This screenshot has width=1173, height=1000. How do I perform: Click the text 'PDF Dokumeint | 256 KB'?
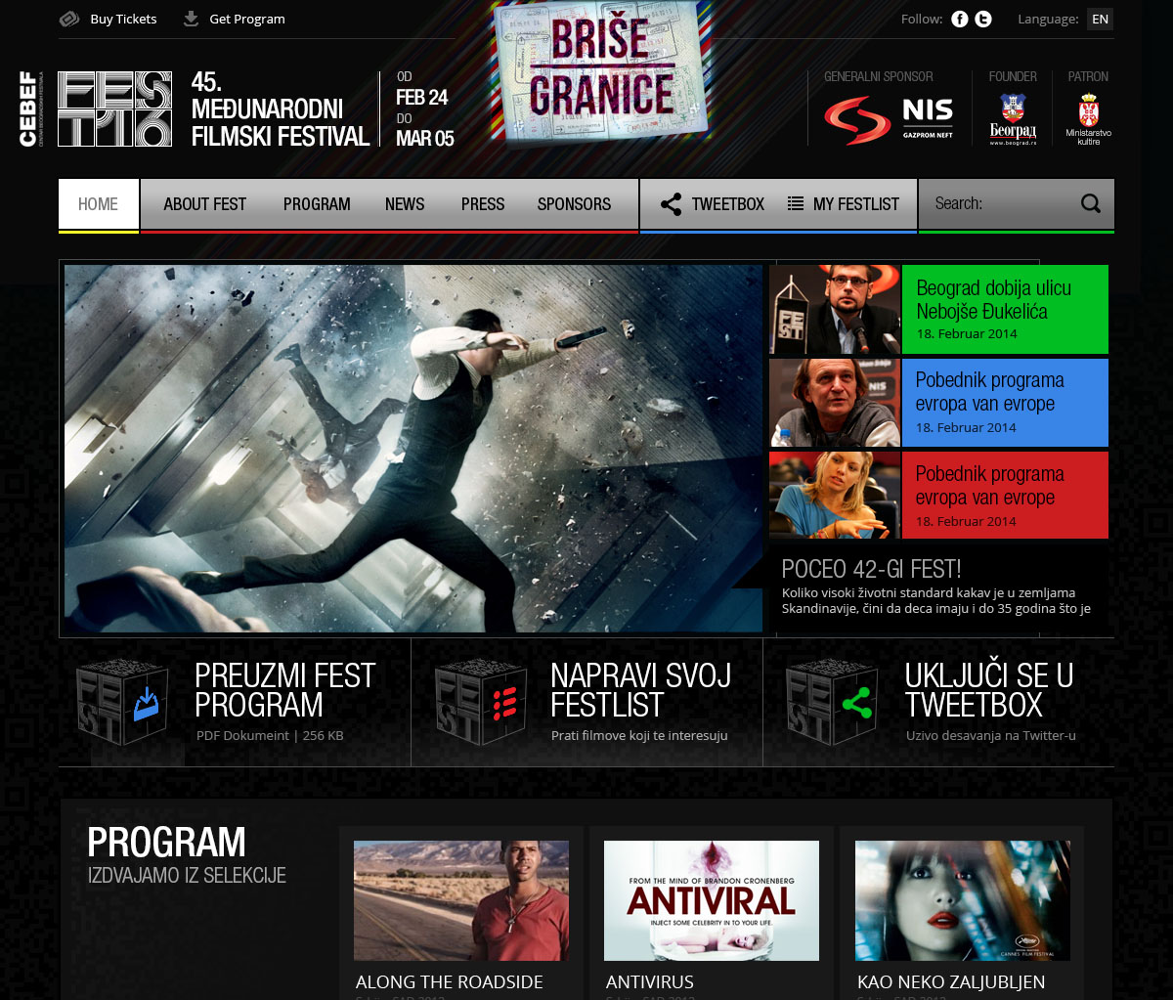(270, 735)
